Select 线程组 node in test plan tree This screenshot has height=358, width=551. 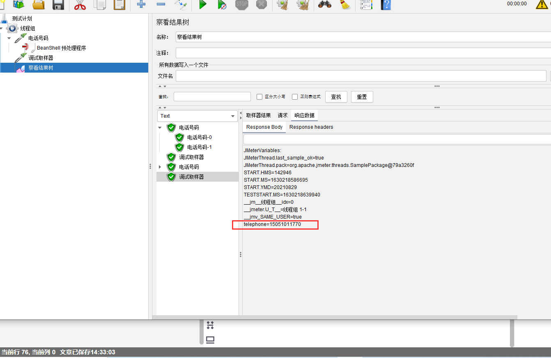[x=28, y=28]
